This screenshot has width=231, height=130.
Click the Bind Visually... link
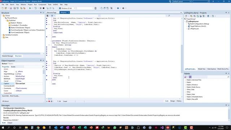pyautogui.click(x=15, y=96)
